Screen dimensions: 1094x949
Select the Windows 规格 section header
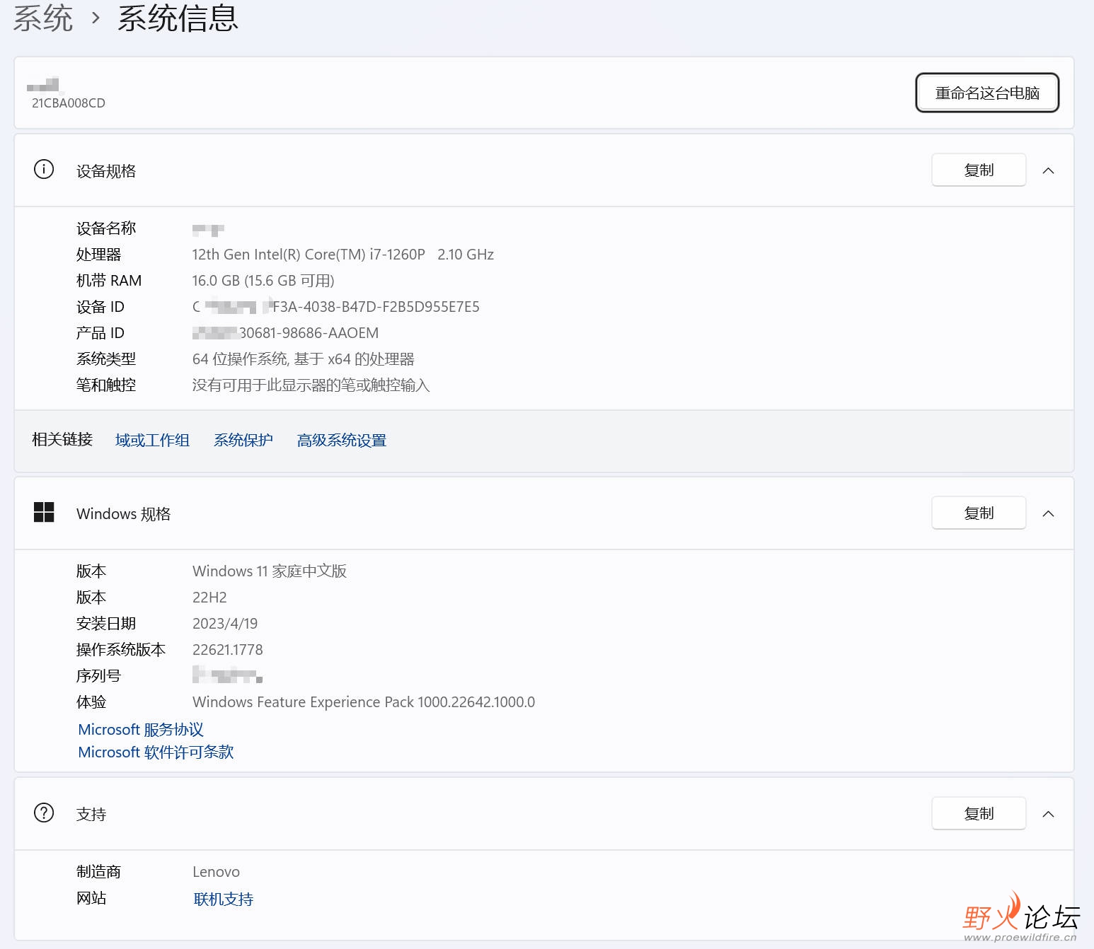tap(543, 513)
